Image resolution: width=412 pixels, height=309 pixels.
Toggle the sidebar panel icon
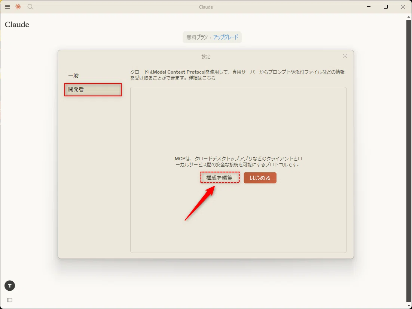click(10, 300)
